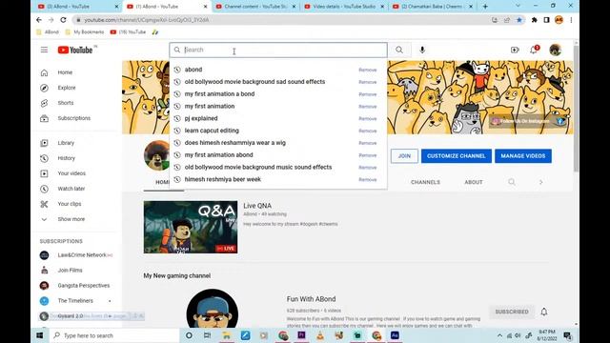The height and width of the screenshot is (343, 610).
Task: Switch to Chamatkari Baba tab
Action: (x=433, y=7)
